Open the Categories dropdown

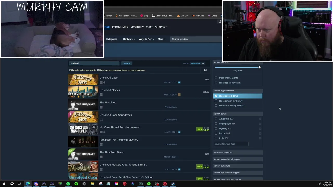113,39
